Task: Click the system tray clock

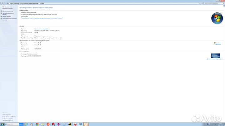Action: pos(220,124)
